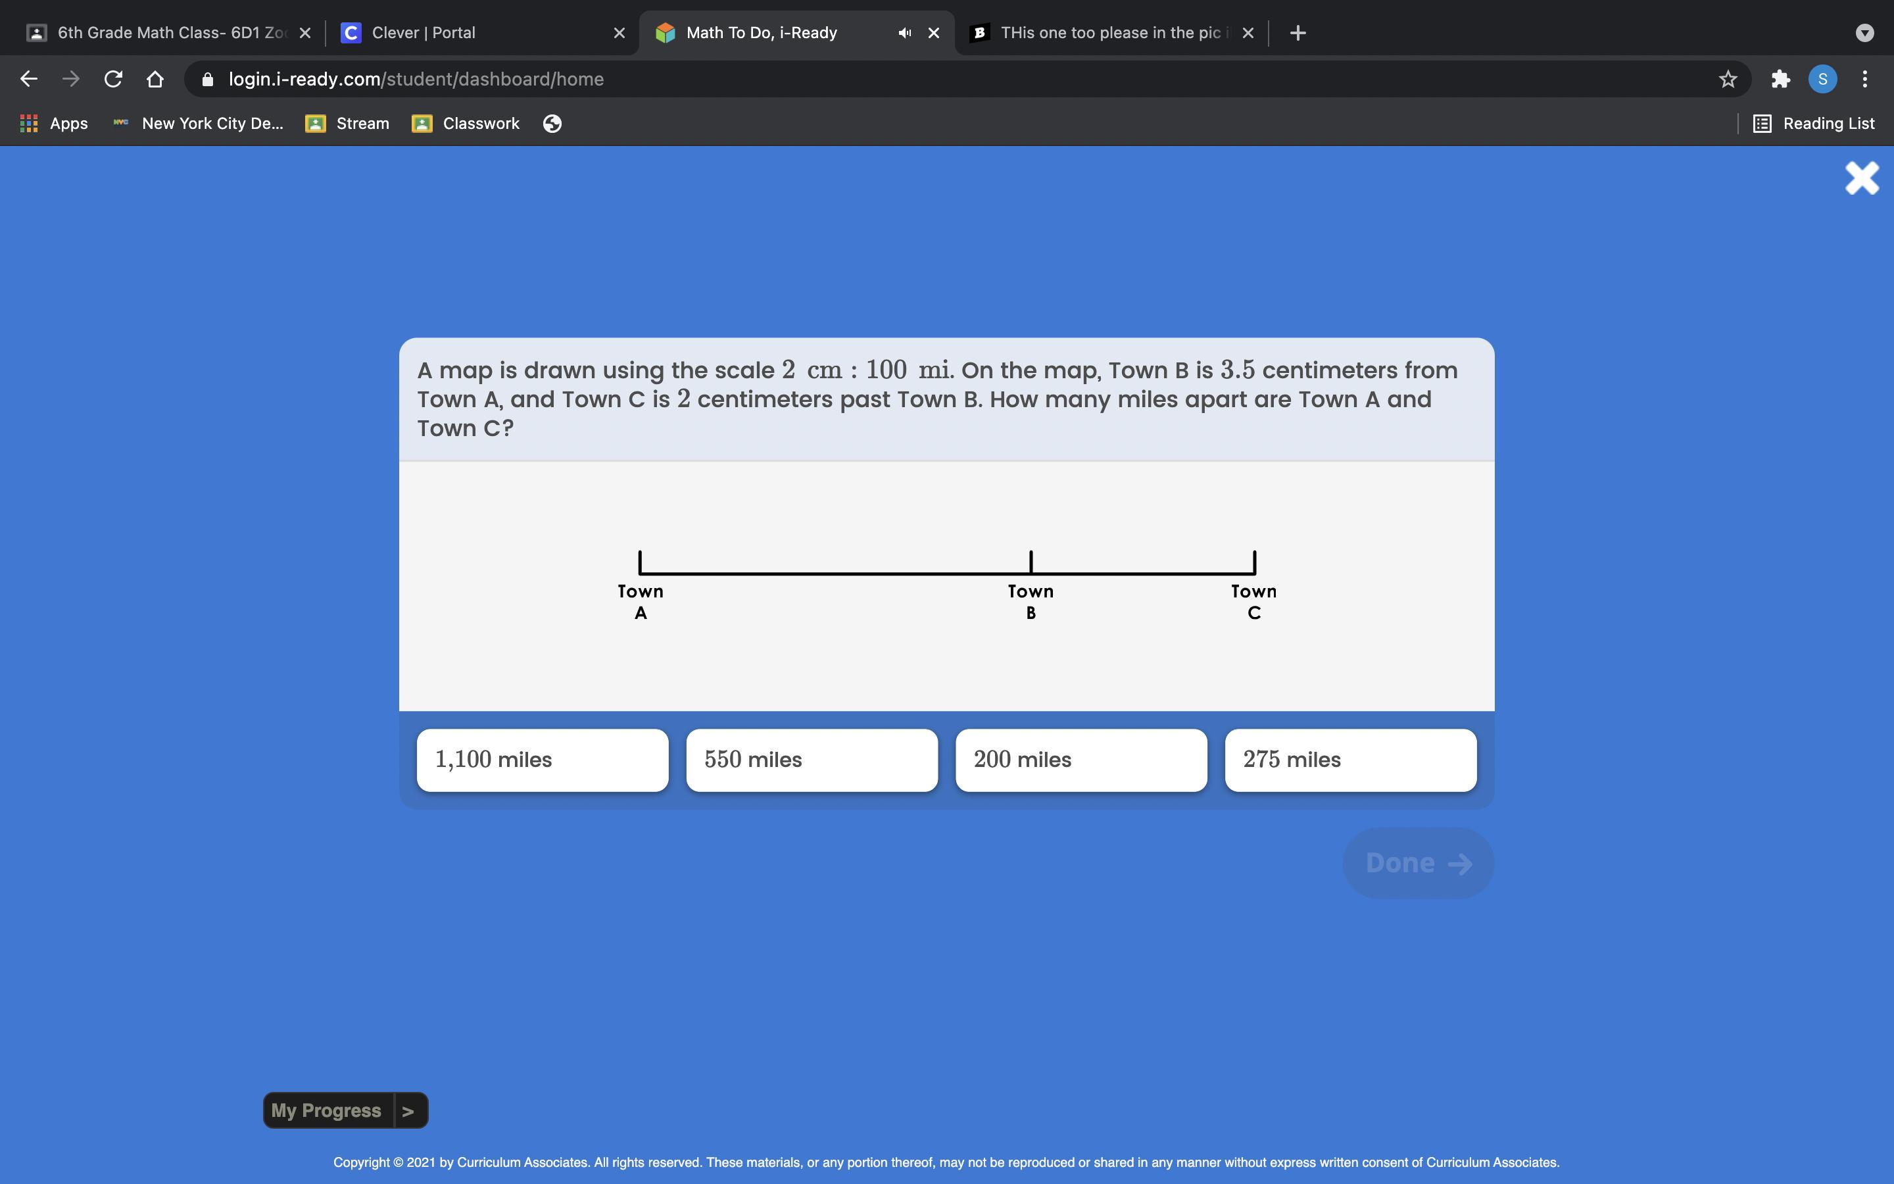Click the globe bookmark icon

pos(552,124)
